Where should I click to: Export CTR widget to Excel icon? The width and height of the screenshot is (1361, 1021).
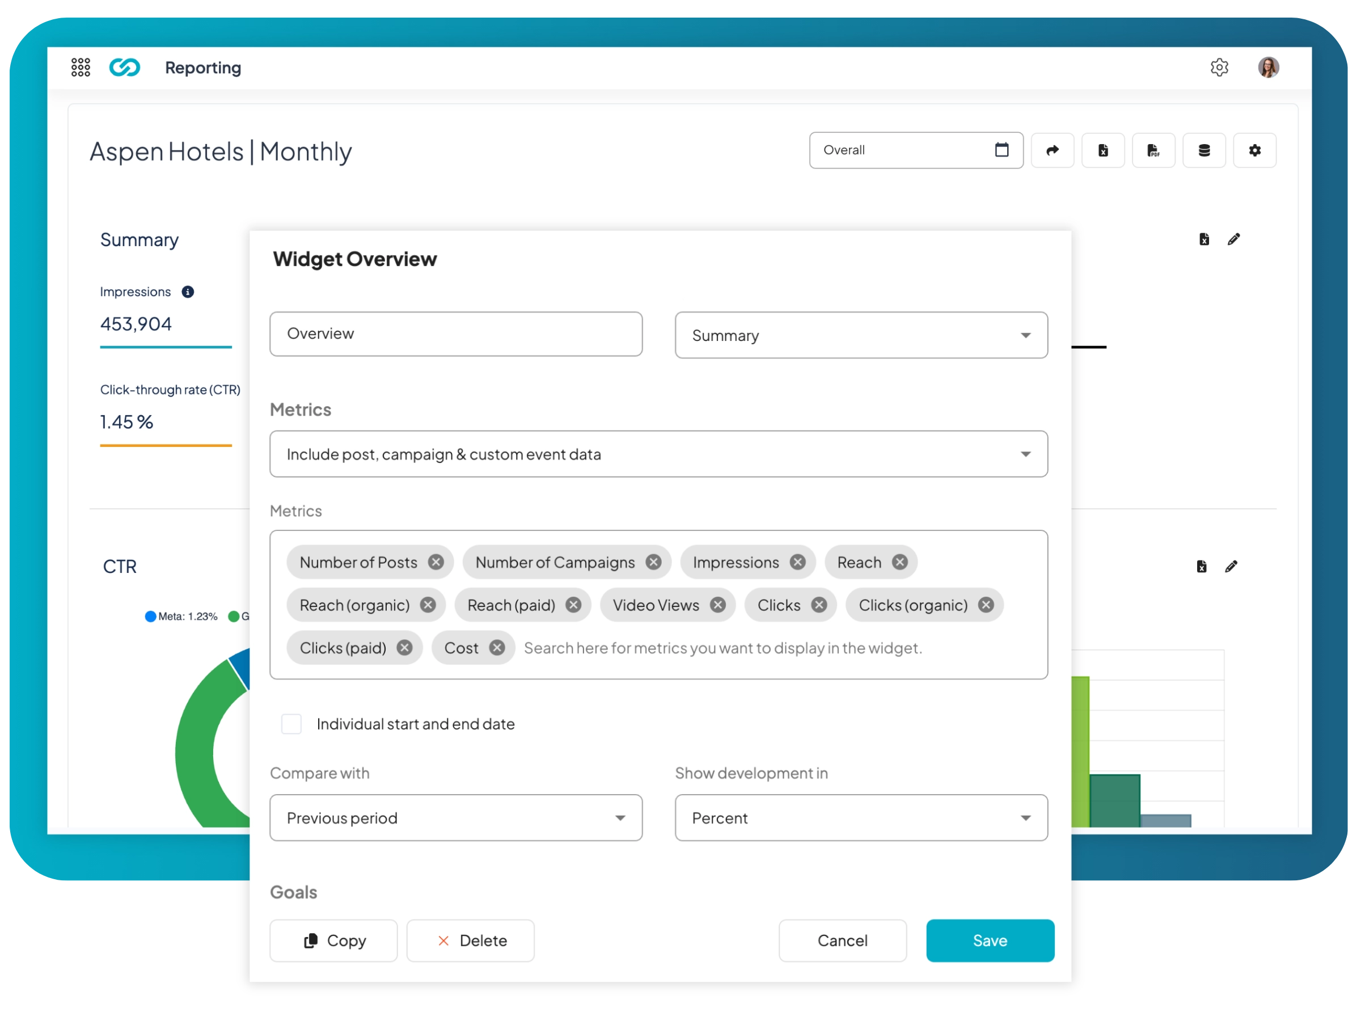tap(1201, 566)
